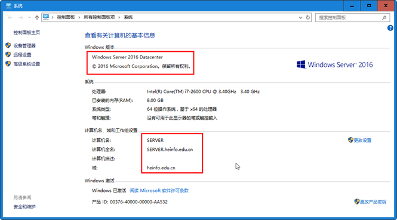This screenshot has height=220, width=397.
Task: Open the recent locations dropdown arrow
Action: coord(29,17)
